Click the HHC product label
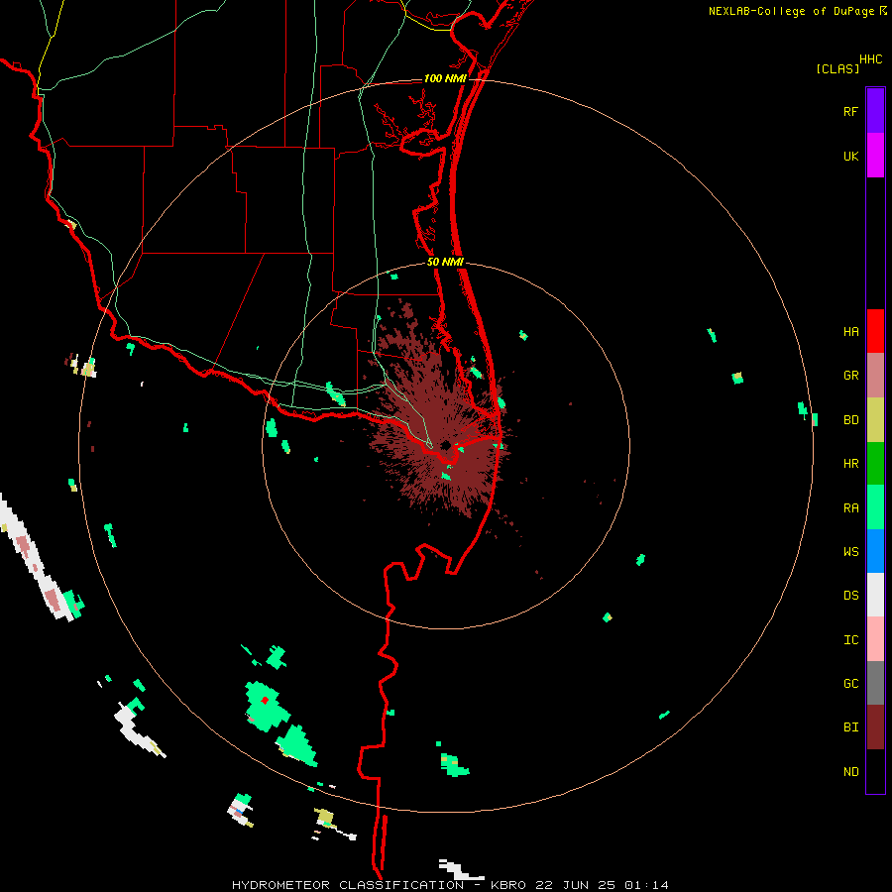Screen dimensions: 892x892 pos(870,59)
